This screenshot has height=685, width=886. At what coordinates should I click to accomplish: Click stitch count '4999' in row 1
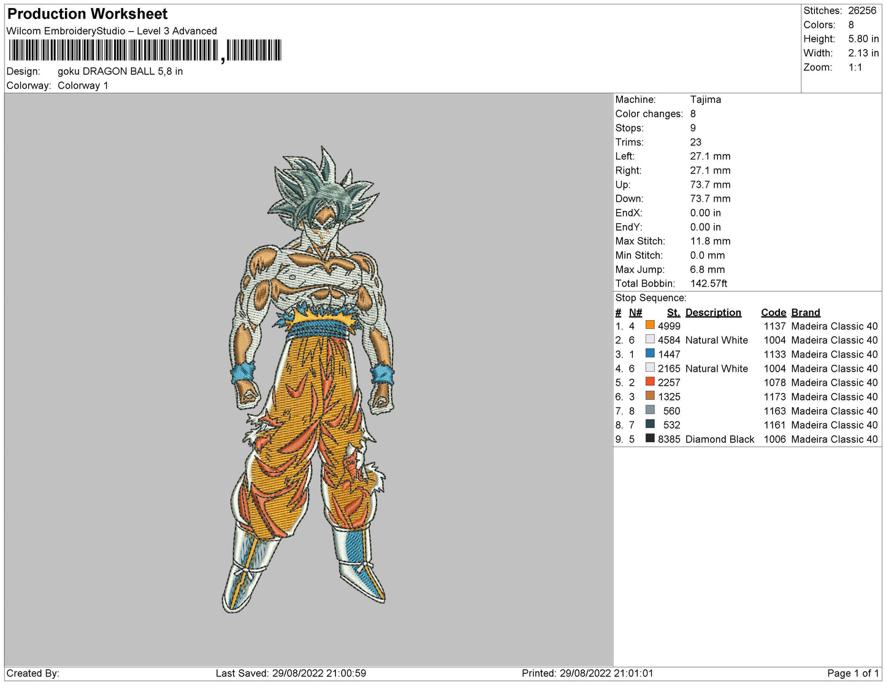point(669,326)
